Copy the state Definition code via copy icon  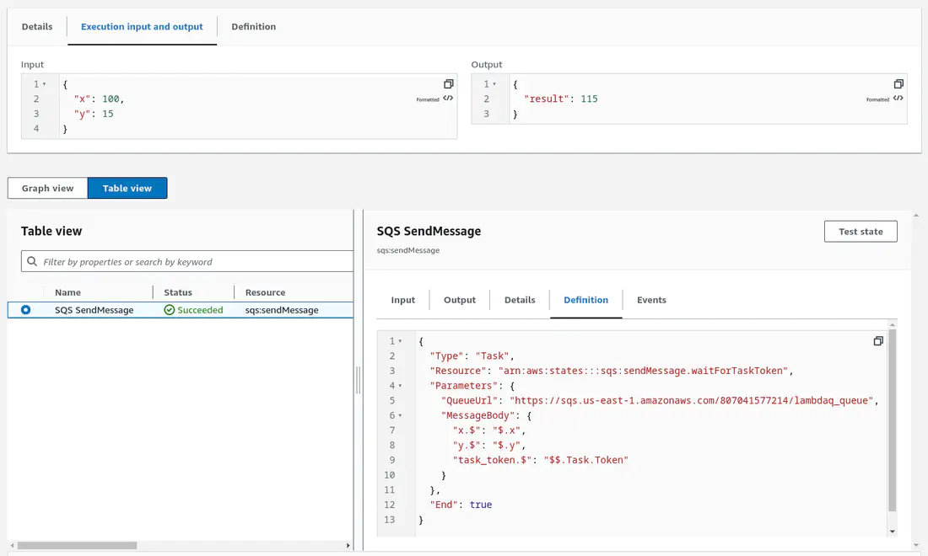pos(878,341)
